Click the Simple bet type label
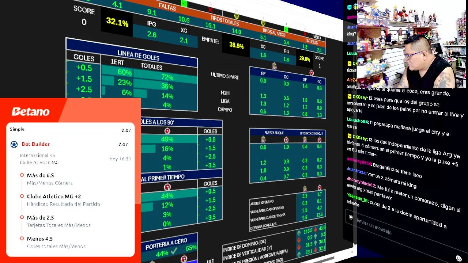 (x=17, y=129)
